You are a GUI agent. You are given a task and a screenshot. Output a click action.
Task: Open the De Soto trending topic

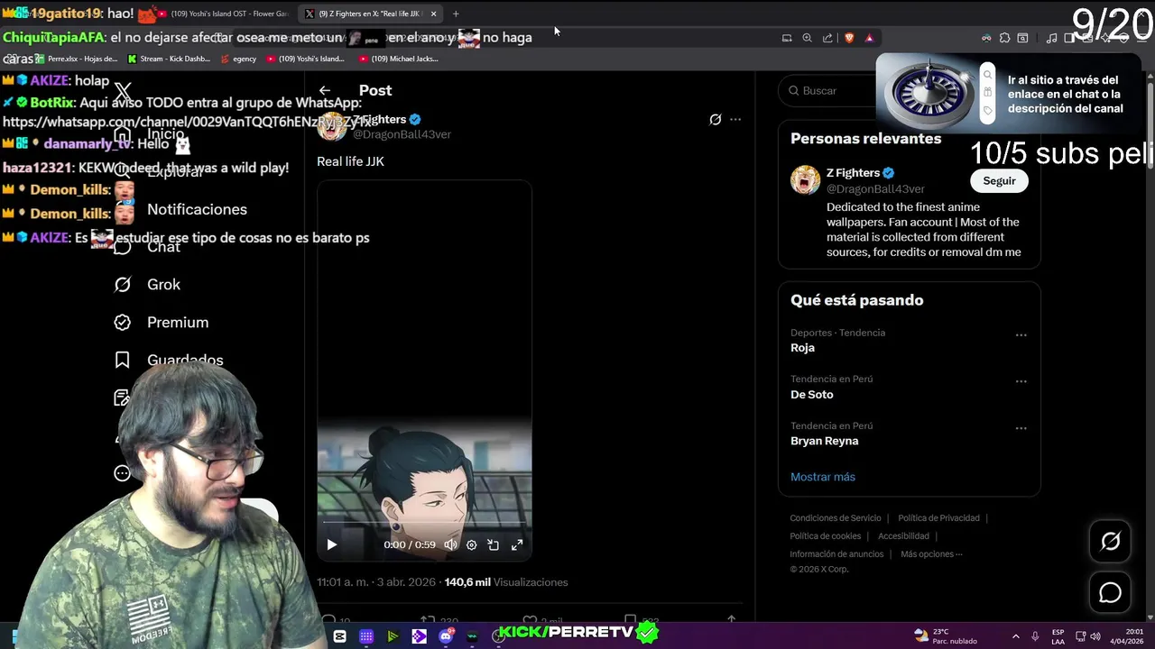pyautogui.click(x=811, y=395)
